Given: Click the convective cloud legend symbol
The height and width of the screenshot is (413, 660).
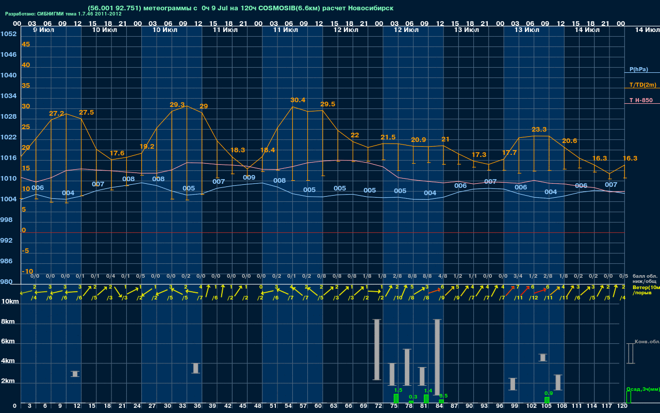Looking at the screenshot, I should (x=630, y=354).
